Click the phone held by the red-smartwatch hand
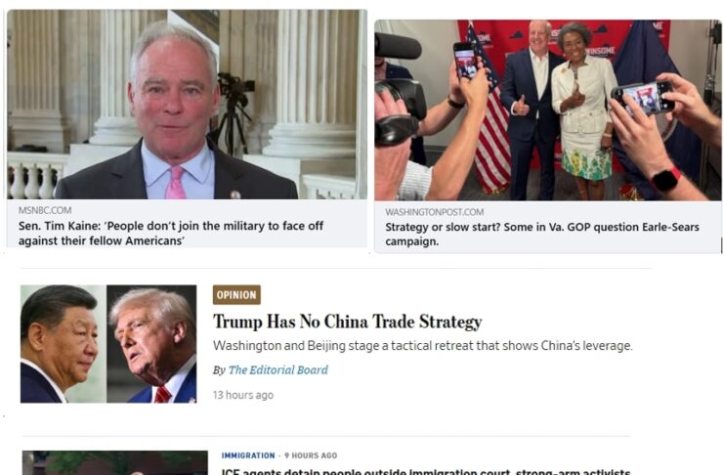Screen dimensions: 724x475 point(644,98)
